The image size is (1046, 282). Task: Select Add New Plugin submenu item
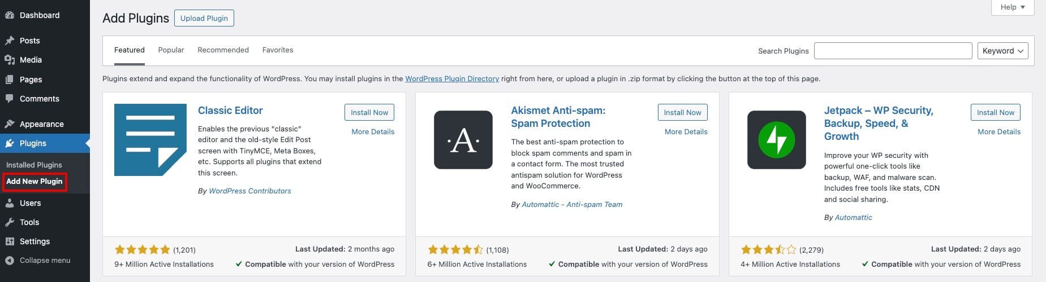(x=35, y=182)
